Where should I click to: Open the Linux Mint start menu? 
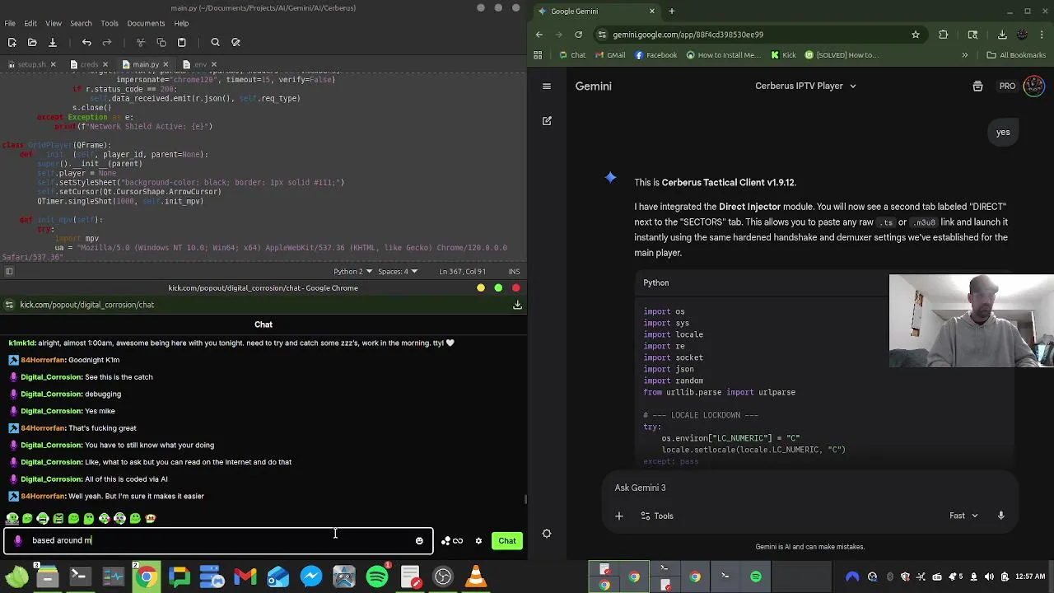tap(16, 577)
